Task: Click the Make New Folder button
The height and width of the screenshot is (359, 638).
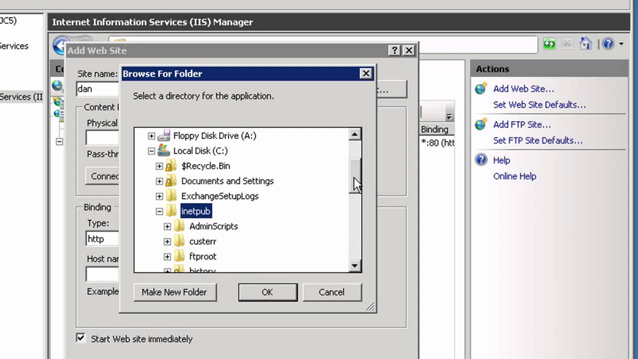Action: tap(174, 292)
